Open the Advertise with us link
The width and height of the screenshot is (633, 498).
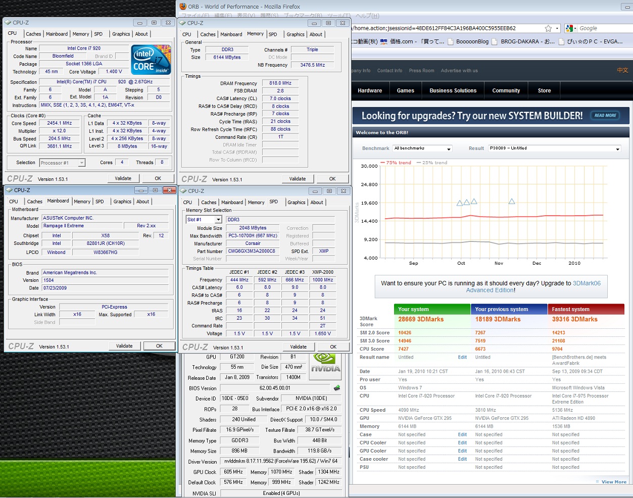tap(459, 71)
